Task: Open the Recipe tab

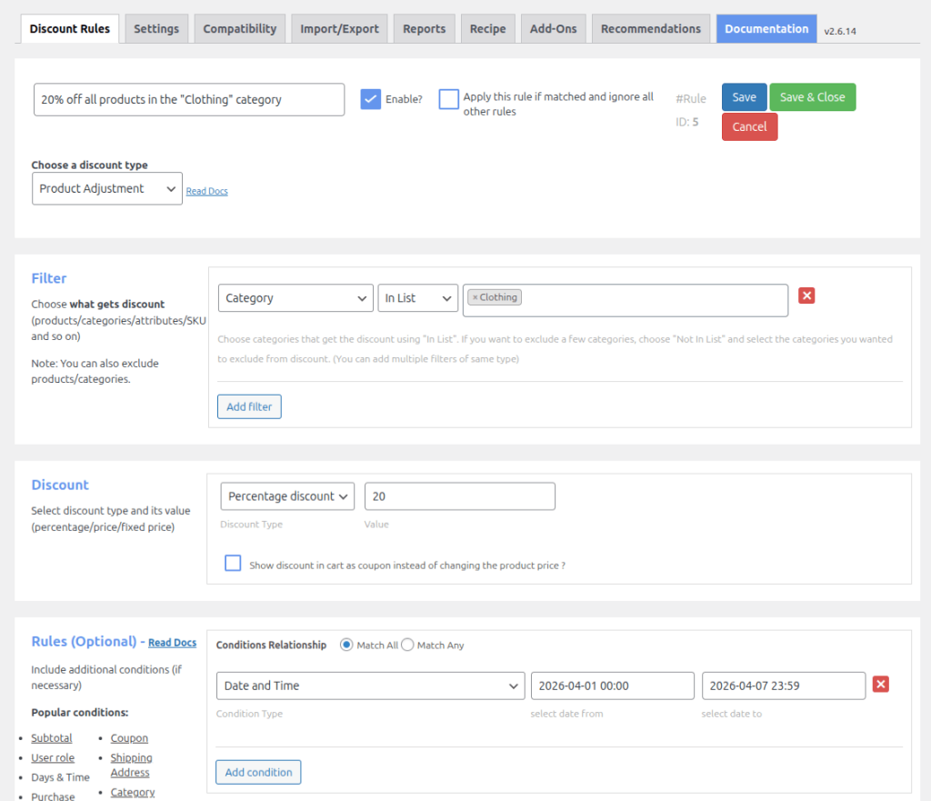Action: coord(487,28)
